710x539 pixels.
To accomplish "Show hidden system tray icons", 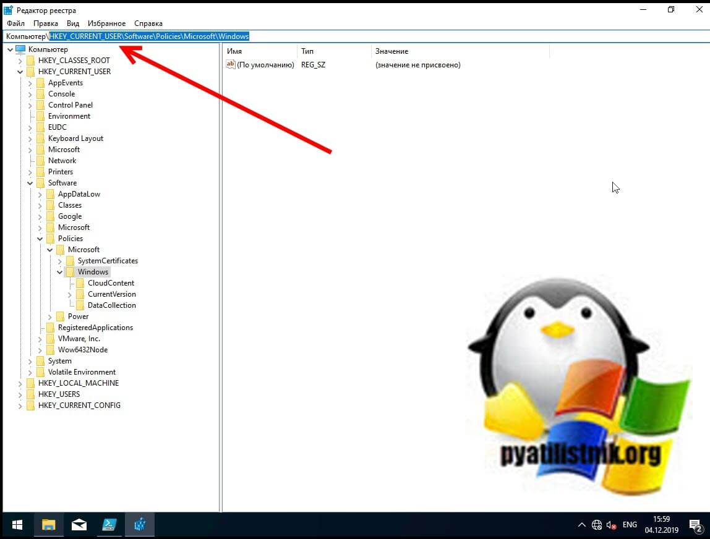I will (x=581, y=525).
